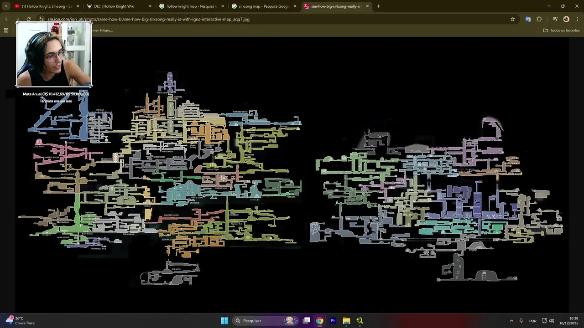Open the Extensions puzzle icon
The image size is (584, 328).
click(x=539, y=19)
